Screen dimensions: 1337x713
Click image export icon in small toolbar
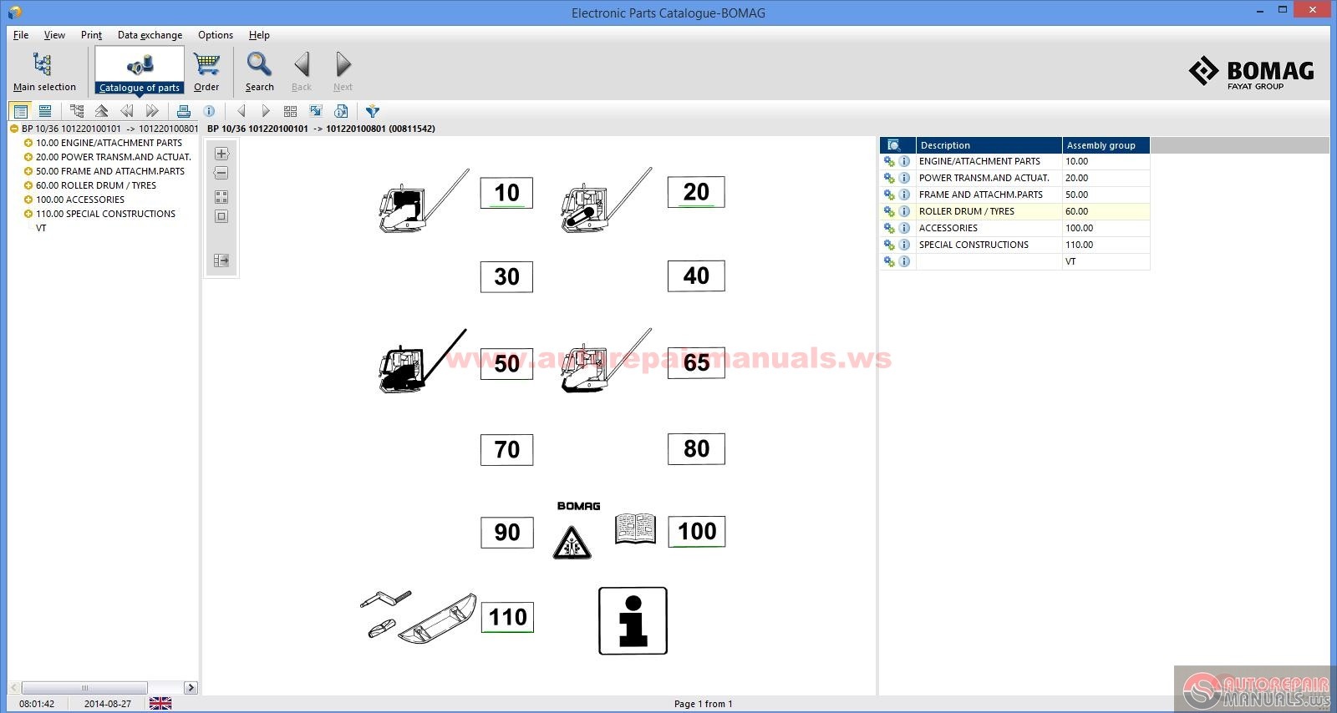[316, 111]
